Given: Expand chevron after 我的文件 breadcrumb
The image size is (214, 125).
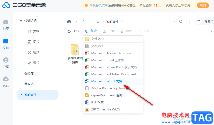Looking at the screenshot, I should pos(122,21).
